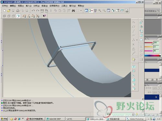This screenshot has height=121, width=162.
Task: Toggle datum points display
Action: click(x=33, y=16)
